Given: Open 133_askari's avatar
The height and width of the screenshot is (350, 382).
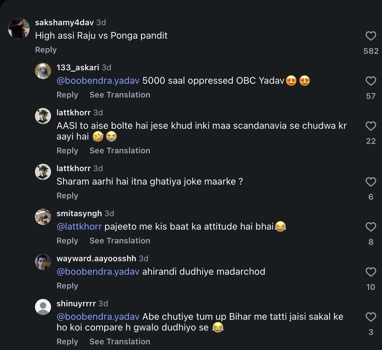Looking at the screenshot, I should pos(43,71).
